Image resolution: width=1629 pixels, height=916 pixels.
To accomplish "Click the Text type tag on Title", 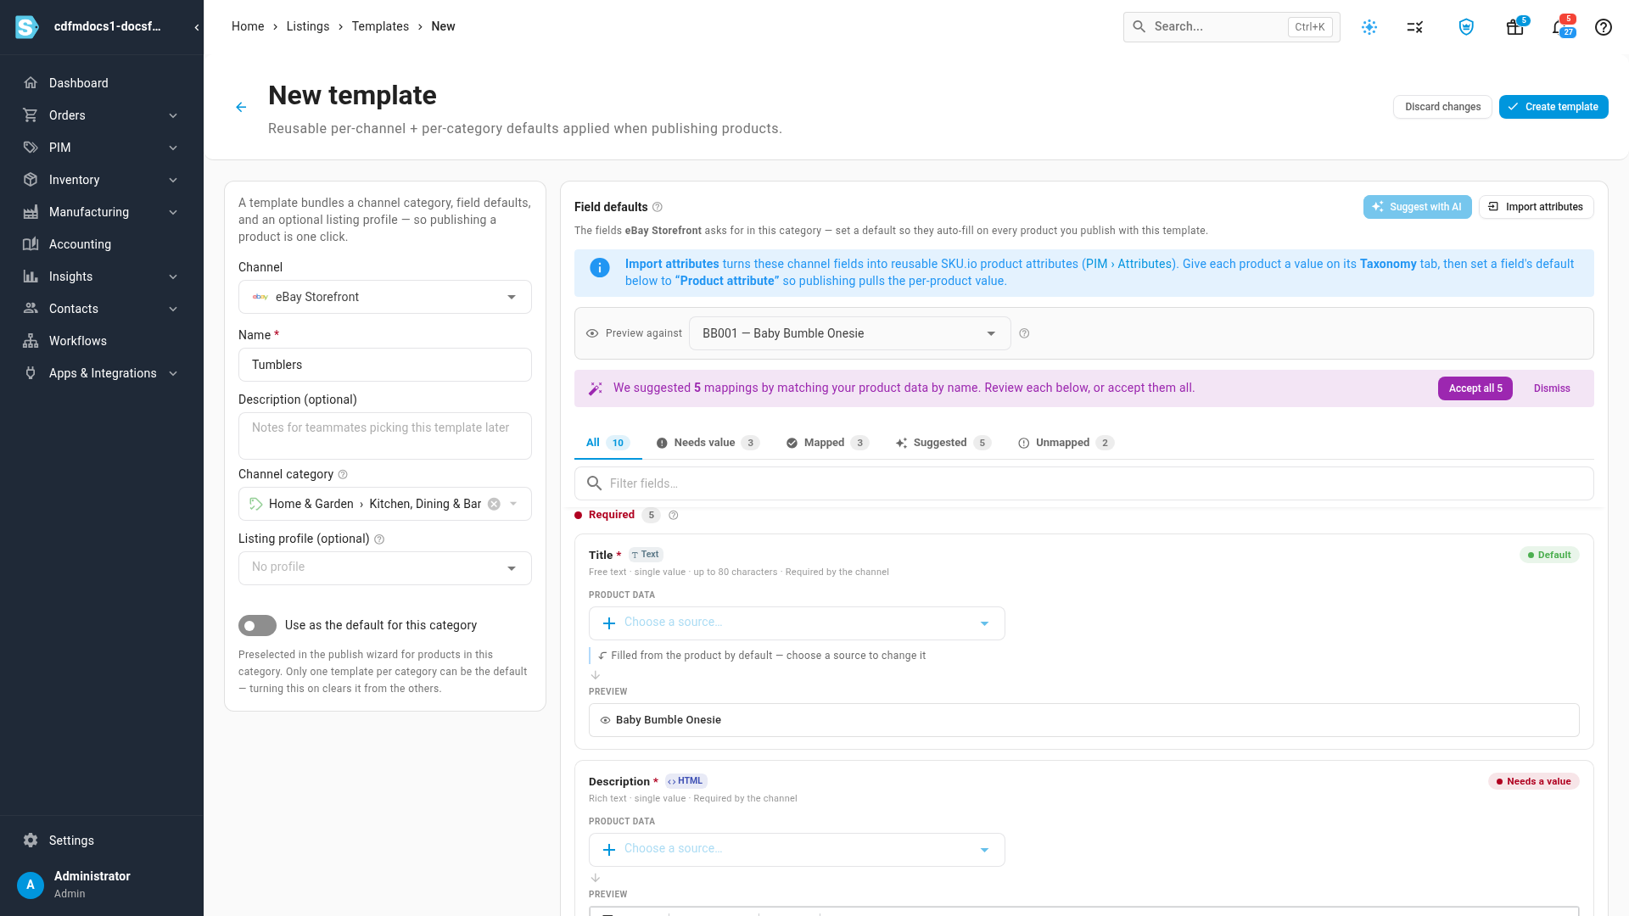I will coord(646,555).
